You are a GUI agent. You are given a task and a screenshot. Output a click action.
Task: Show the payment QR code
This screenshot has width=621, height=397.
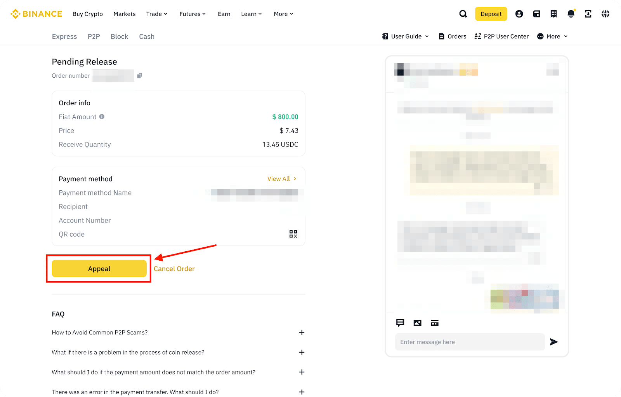click(293, 234)
